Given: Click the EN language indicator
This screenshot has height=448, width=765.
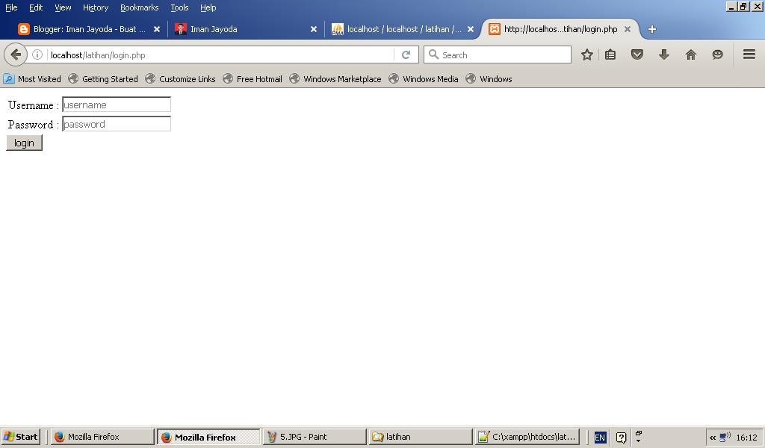Looking at the screenshot, I should (x=600, y=438).
